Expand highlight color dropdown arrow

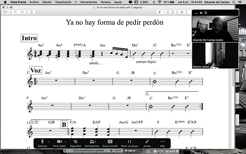pyautogui.click(x=165, y=12)
